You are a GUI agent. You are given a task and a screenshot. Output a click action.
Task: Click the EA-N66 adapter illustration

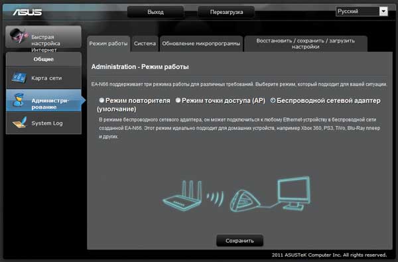245,201
